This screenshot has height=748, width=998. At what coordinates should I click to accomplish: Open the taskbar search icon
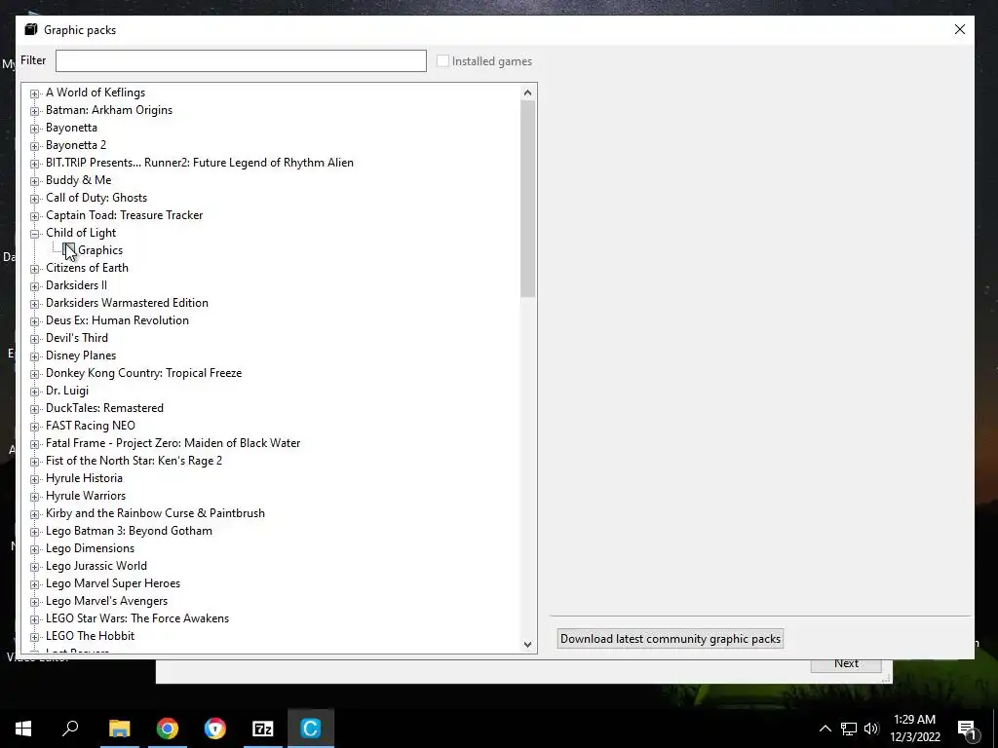[x=70, y=729]
